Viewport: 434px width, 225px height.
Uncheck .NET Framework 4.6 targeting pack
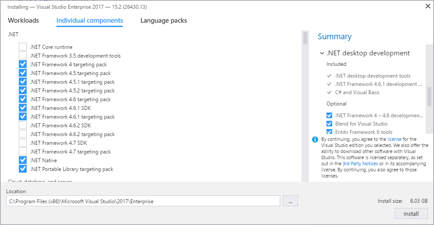(x=23, y=99)
